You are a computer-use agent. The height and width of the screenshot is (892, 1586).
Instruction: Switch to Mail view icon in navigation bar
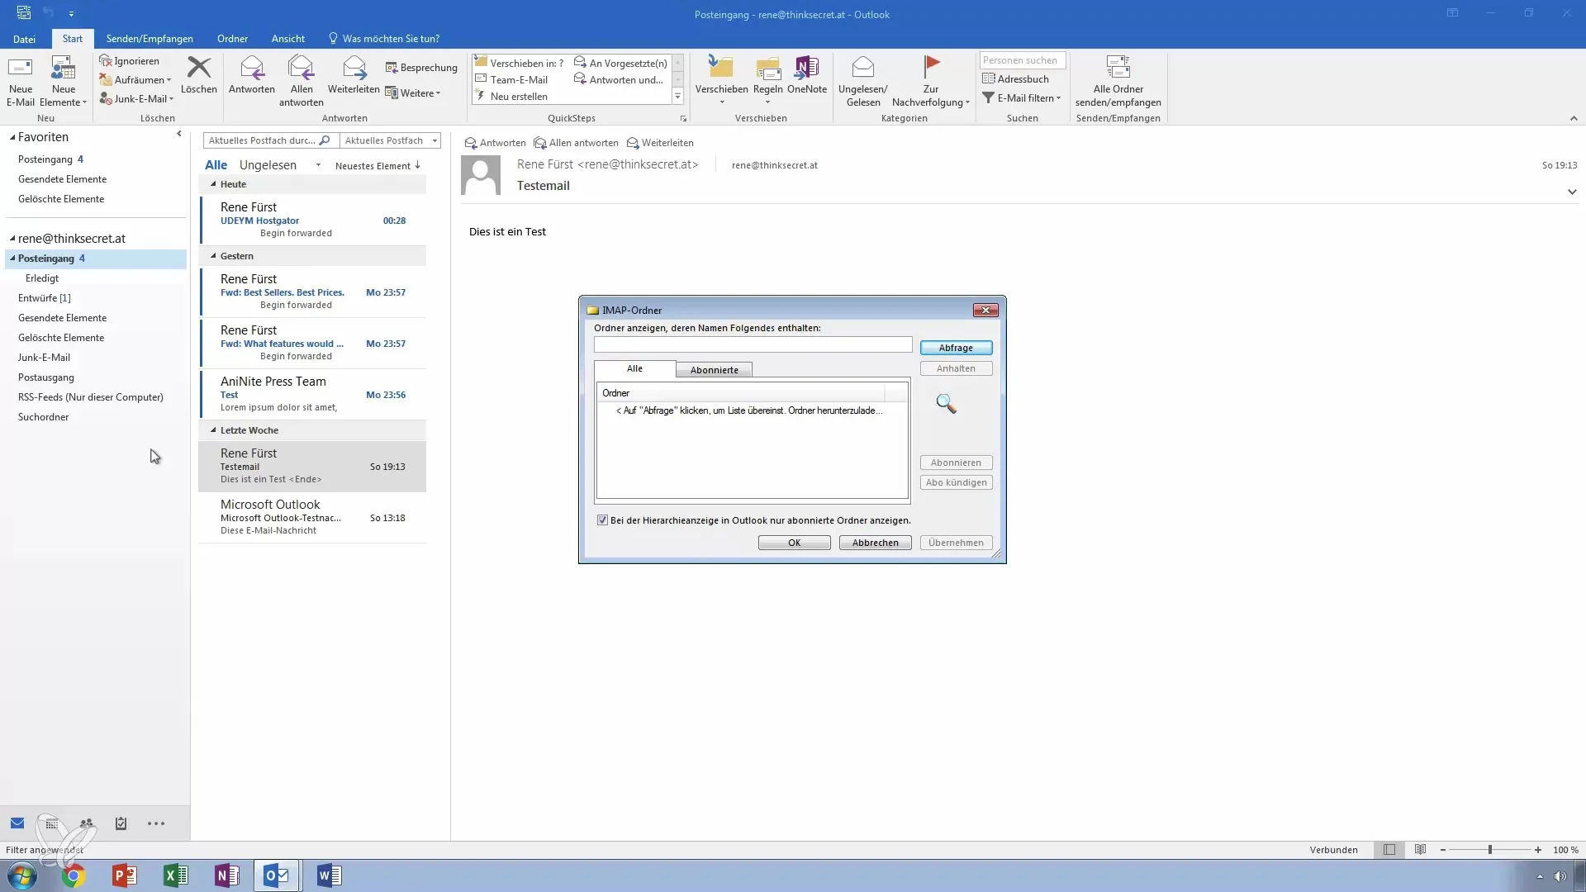click(17, 823)
